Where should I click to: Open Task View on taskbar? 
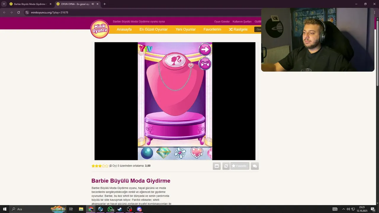pos(71,209)
